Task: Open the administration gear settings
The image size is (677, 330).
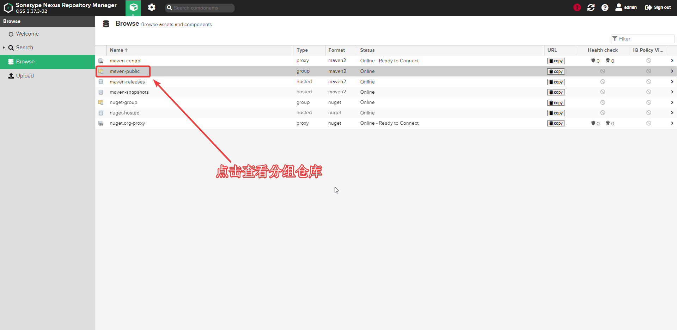Action: pyautogui.click(x=152, y=7)
